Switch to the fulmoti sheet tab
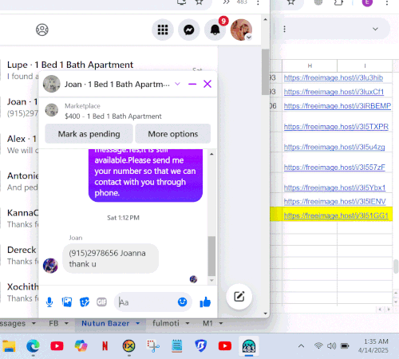 tap(166, 323)
